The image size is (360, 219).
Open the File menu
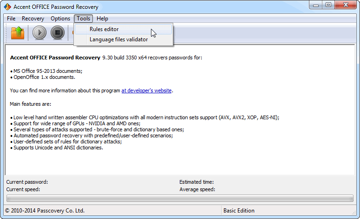11,19
